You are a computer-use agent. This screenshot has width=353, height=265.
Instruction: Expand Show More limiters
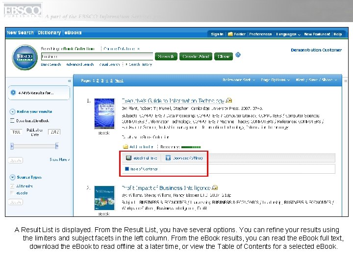tap(60, 159)
